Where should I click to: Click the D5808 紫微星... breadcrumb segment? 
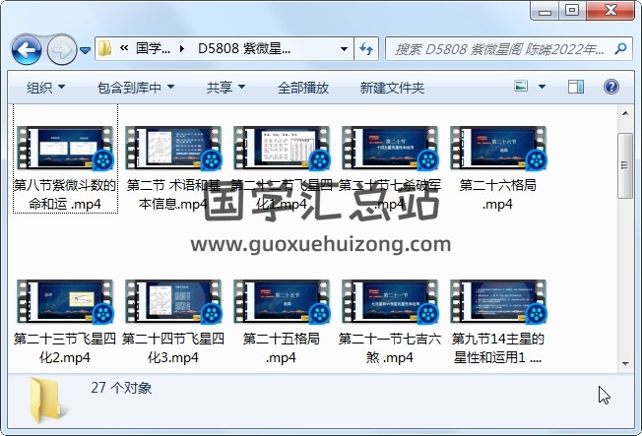pyautogui.click(x=244, y=48)
